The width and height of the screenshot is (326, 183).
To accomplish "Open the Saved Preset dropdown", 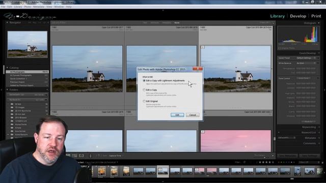I will pyautogui.click(x=306, y=58).
